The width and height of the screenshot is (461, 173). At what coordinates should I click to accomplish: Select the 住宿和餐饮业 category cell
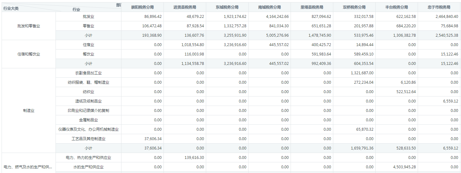coord(29,54)
